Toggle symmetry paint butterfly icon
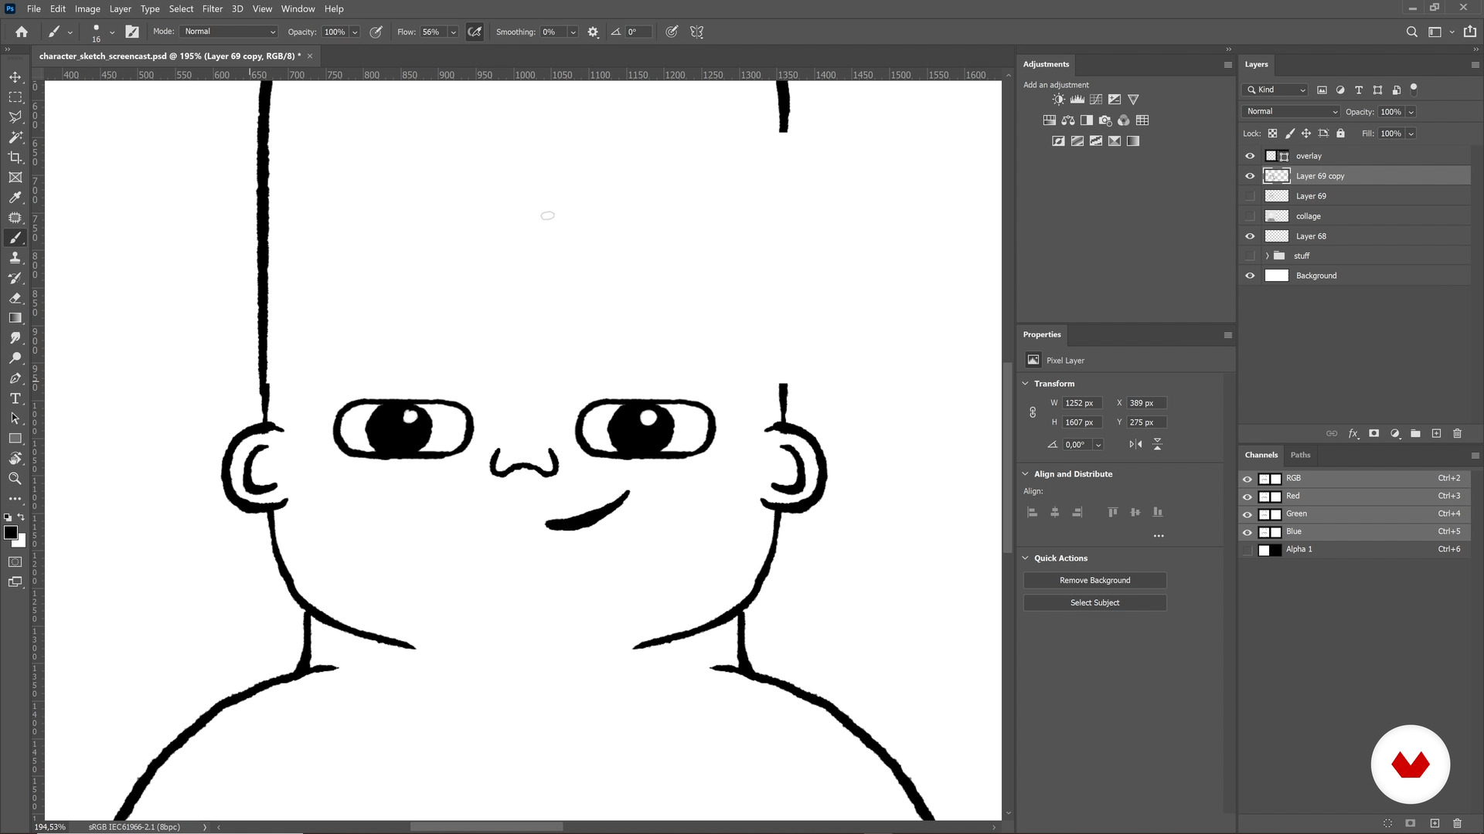Image resolution: width=1484 pixels, height=834 pixels. coord(696,32)
